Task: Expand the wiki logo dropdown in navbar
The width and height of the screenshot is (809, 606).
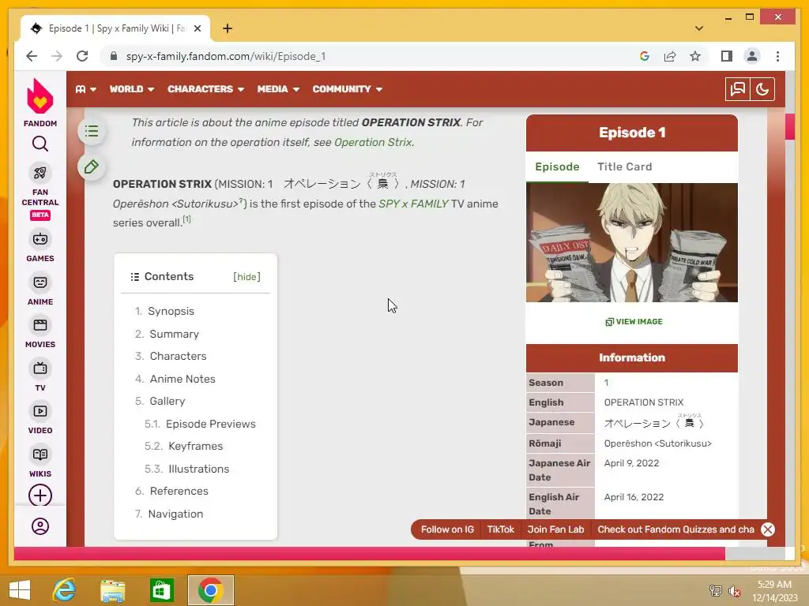Action: pos(86,89)
